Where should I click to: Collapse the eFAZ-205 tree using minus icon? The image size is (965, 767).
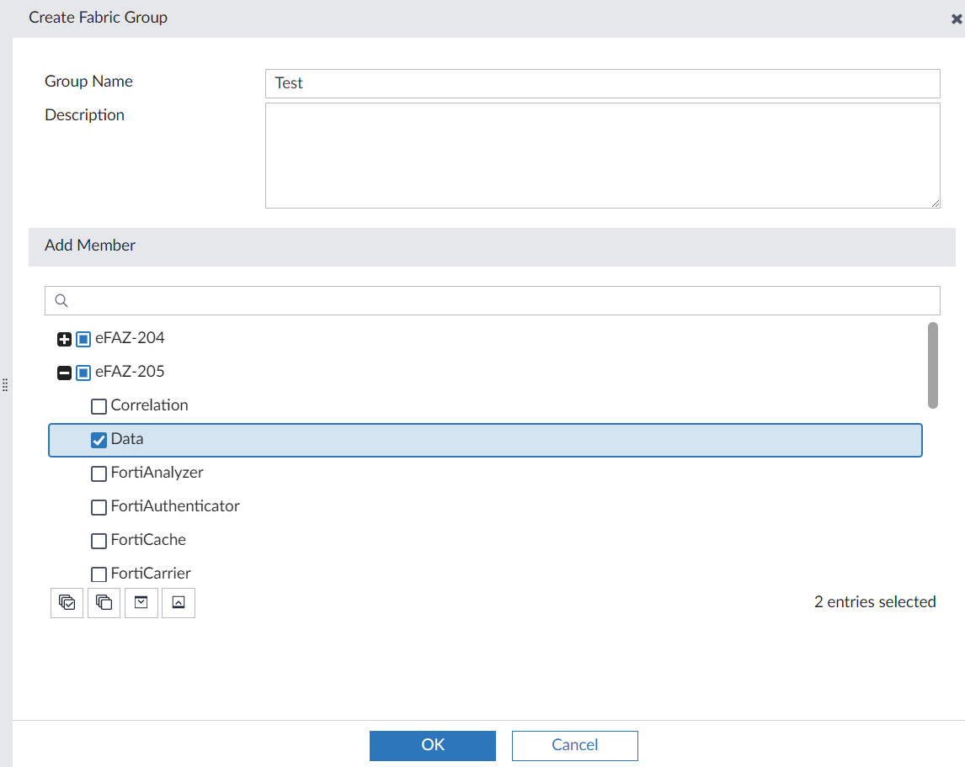[64, 372]
